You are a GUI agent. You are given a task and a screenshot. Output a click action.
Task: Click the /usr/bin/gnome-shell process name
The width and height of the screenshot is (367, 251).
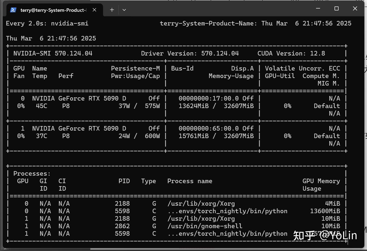point(205,226)
